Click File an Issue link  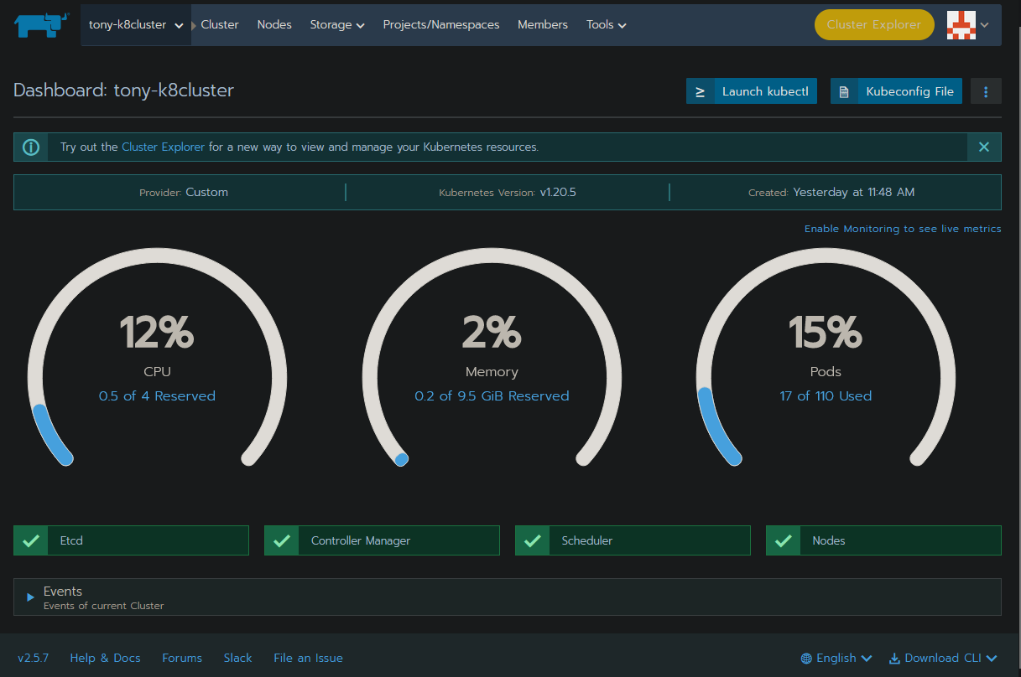(308, 658)
